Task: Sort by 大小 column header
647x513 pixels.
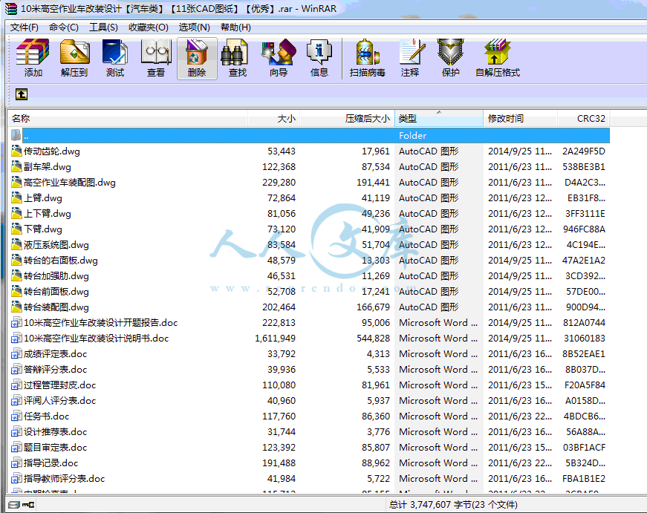Action: pyautogui.click(x=273, y=119)
